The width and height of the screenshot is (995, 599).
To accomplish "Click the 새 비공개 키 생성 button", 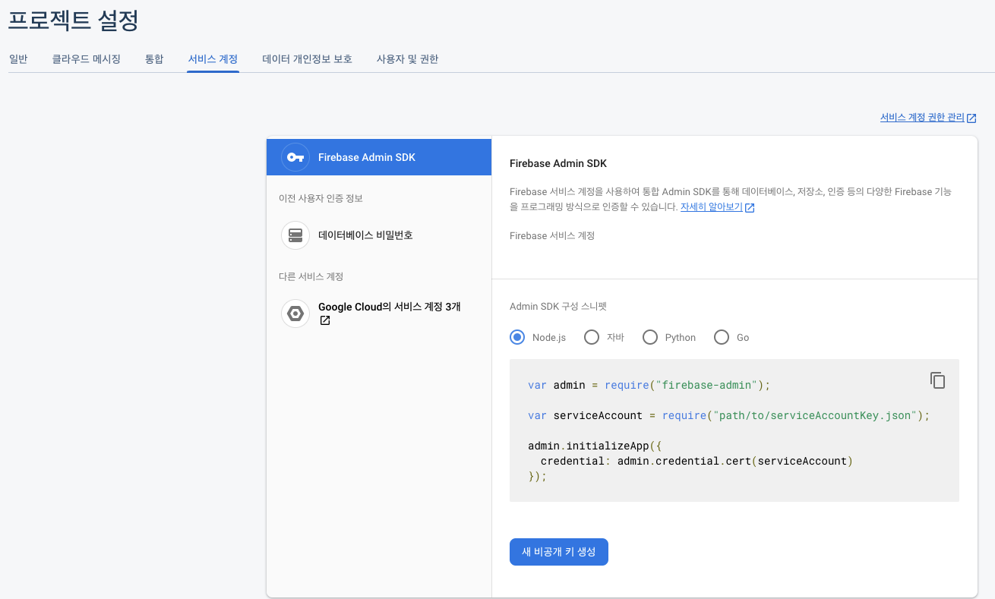I will pyautogui.click(x=559, y=552).
